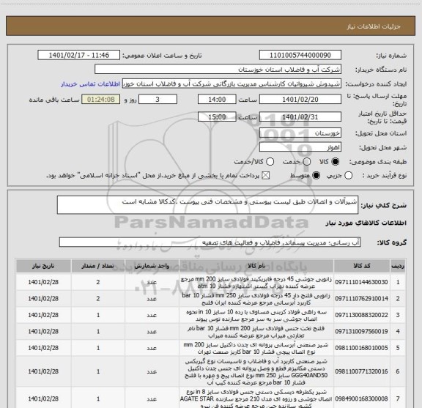Click the requester field شیدوش شیروانیان
The width and height of the screenshot is (422, 408).
(232, 84)
